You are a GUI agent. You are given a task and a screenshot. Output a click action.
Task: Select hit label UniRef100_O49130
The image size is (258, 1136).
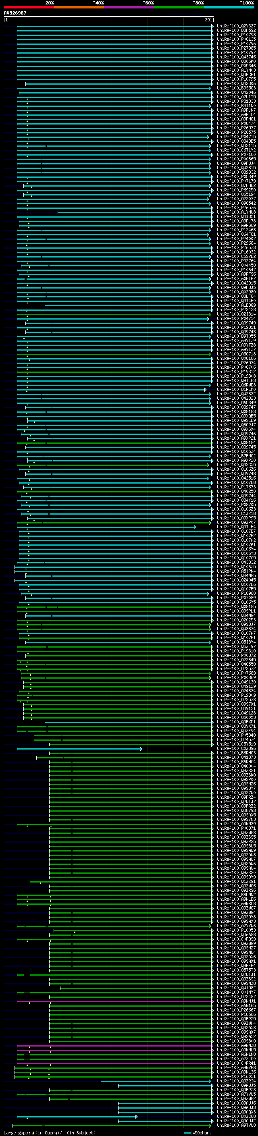pos(236,682)
